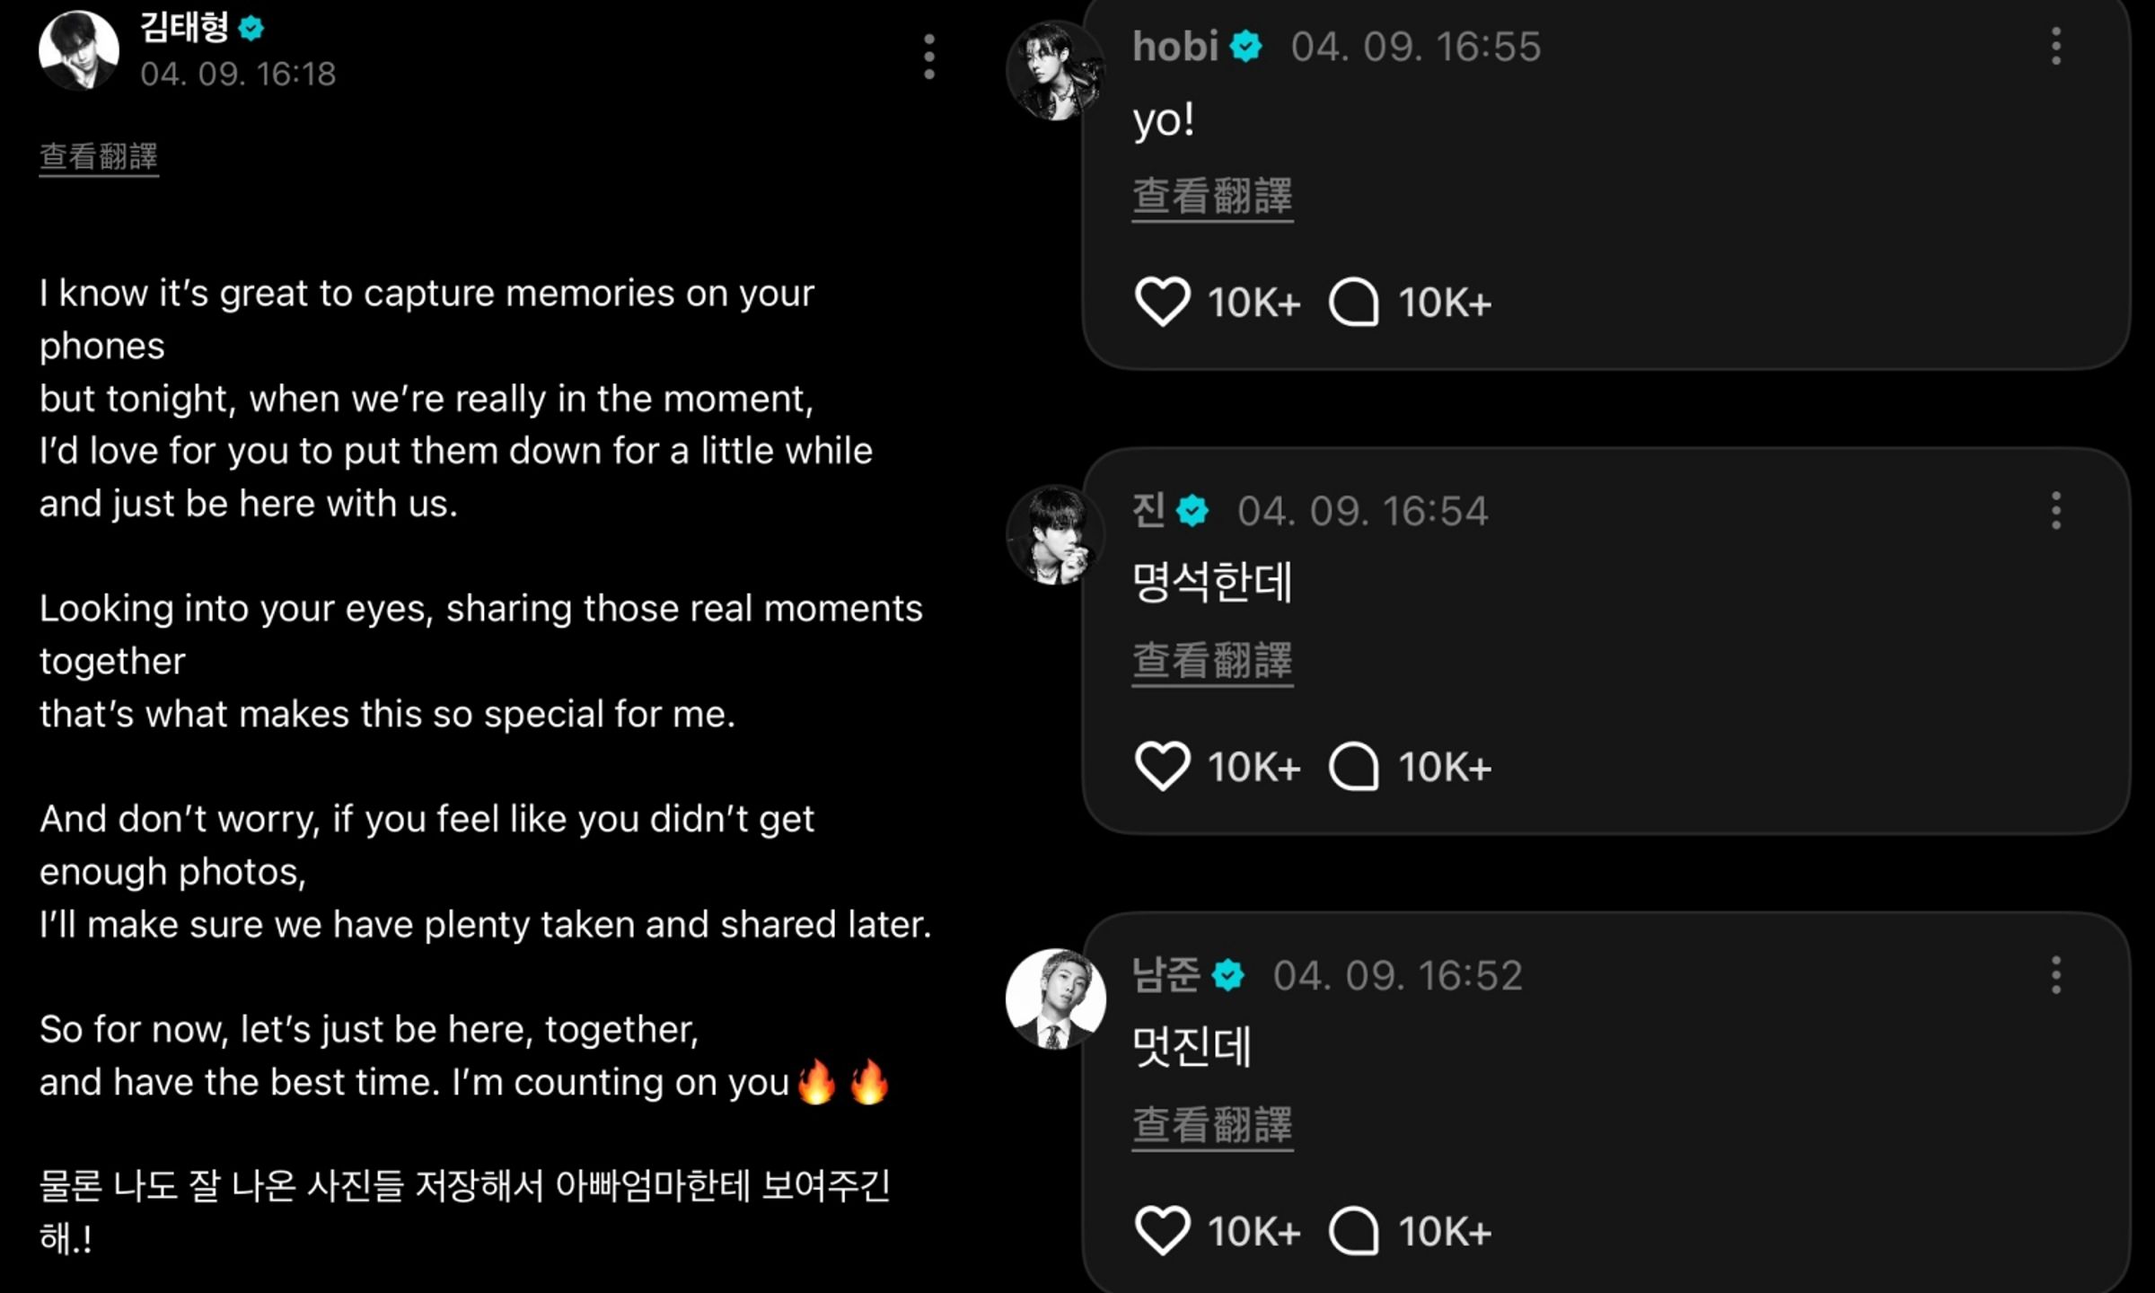Click the hobi username
Viewport: 2155px width, 1293px height.
pos(1175,46)
